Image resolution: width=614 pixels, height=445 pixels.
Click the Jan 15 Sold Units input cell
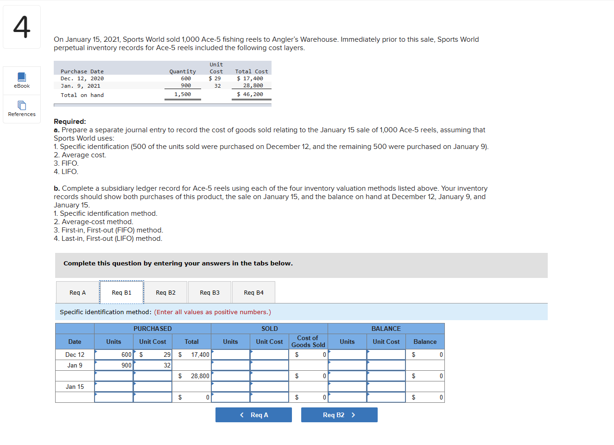click(230, 387)
